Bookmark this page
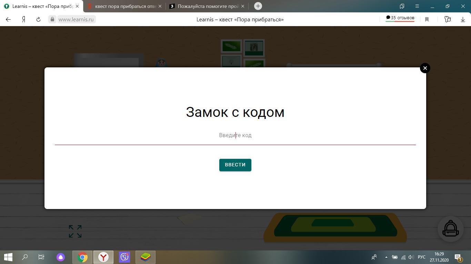The image size is (471, 264). point(427,20)
